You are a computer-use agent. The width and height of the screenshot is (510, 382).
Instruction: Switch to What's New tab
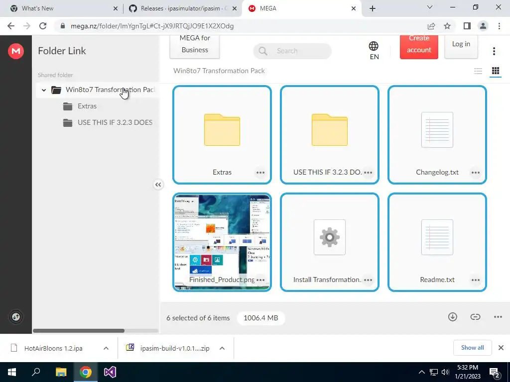(62, 8)
